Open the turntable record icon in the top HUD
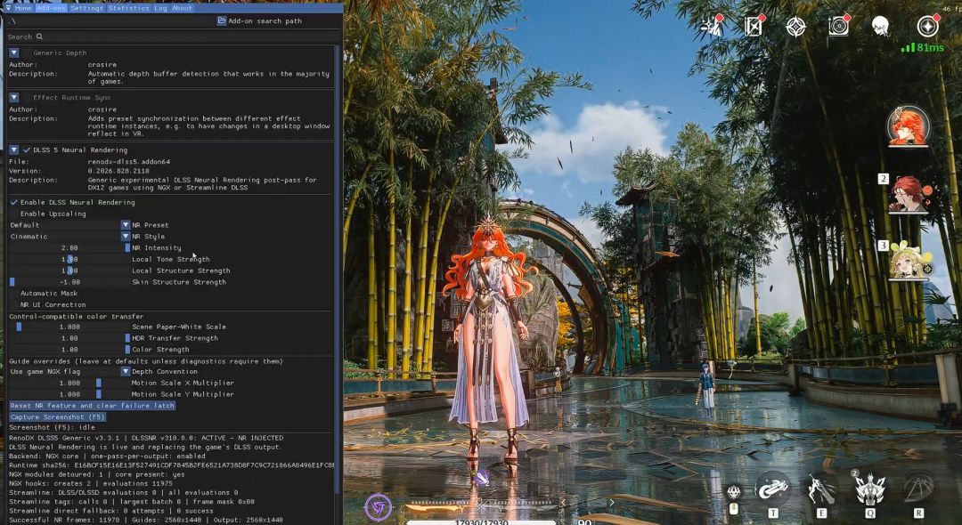 click(x=838, y=27)
